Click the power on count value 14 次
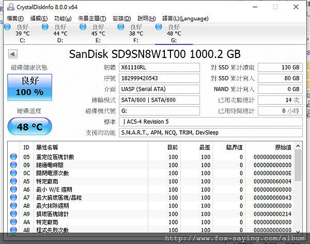 (x=280, y=100)
